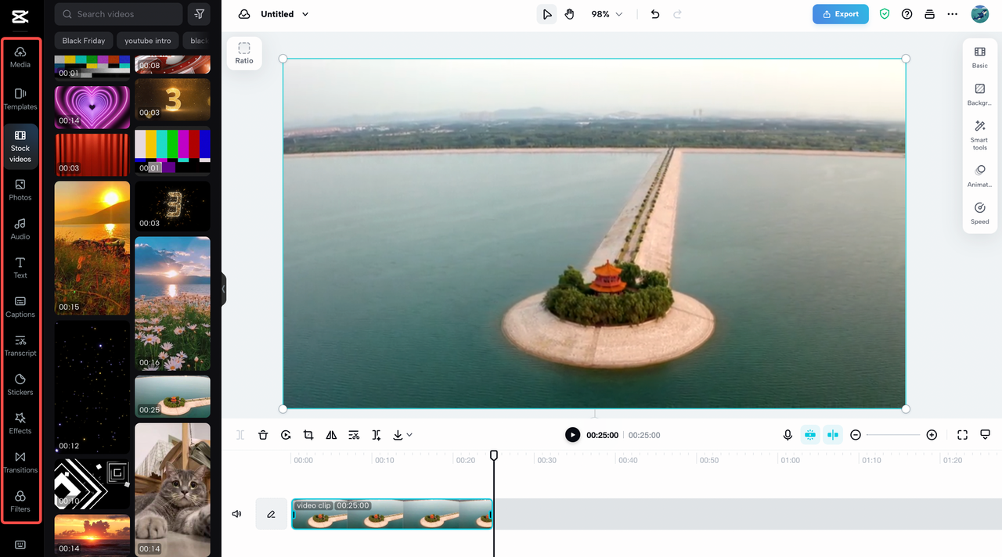Select the cat video thumbnail
This screenshot has width=1002, height=557.
pyautogui.click(x=172, y=490)
